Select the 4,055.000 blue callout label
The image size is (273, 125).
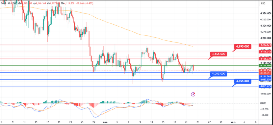[x=243, y=81]
